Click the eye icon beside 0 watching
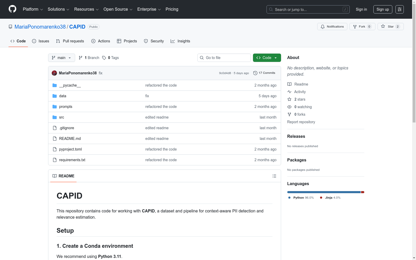 pos(289,107)
